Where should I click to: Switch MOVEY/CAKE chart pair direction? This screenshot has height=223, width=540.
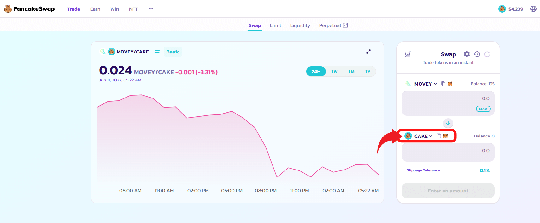(x=157, y=52)
